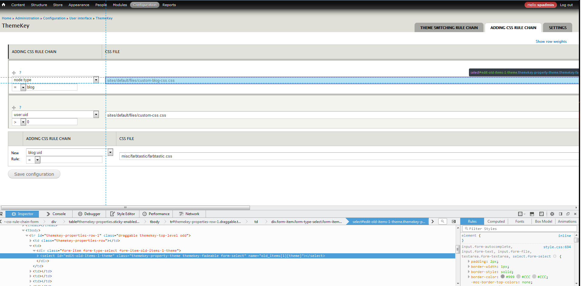Click the home icon in admin toolbar

pyautogui.click(x=4, y=5)
